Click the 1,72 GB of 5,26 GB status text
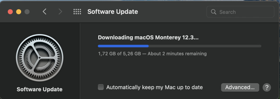Image resolution: width=280 pixels, height=99 pixels. tap(119, 54)
